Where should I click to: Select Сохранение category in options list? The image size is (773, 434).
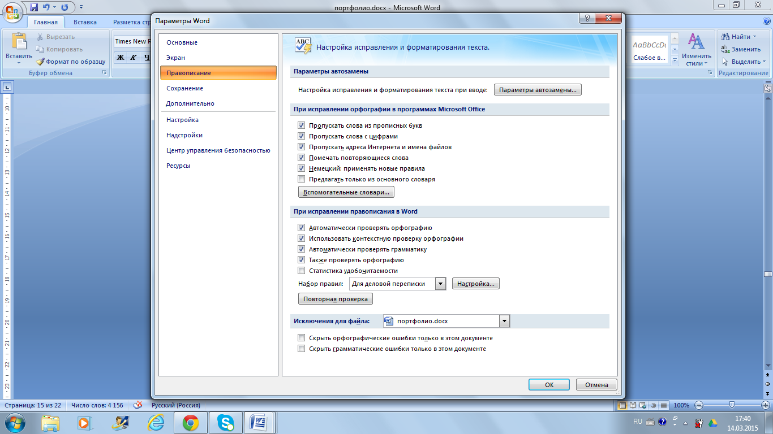[218, 88]
